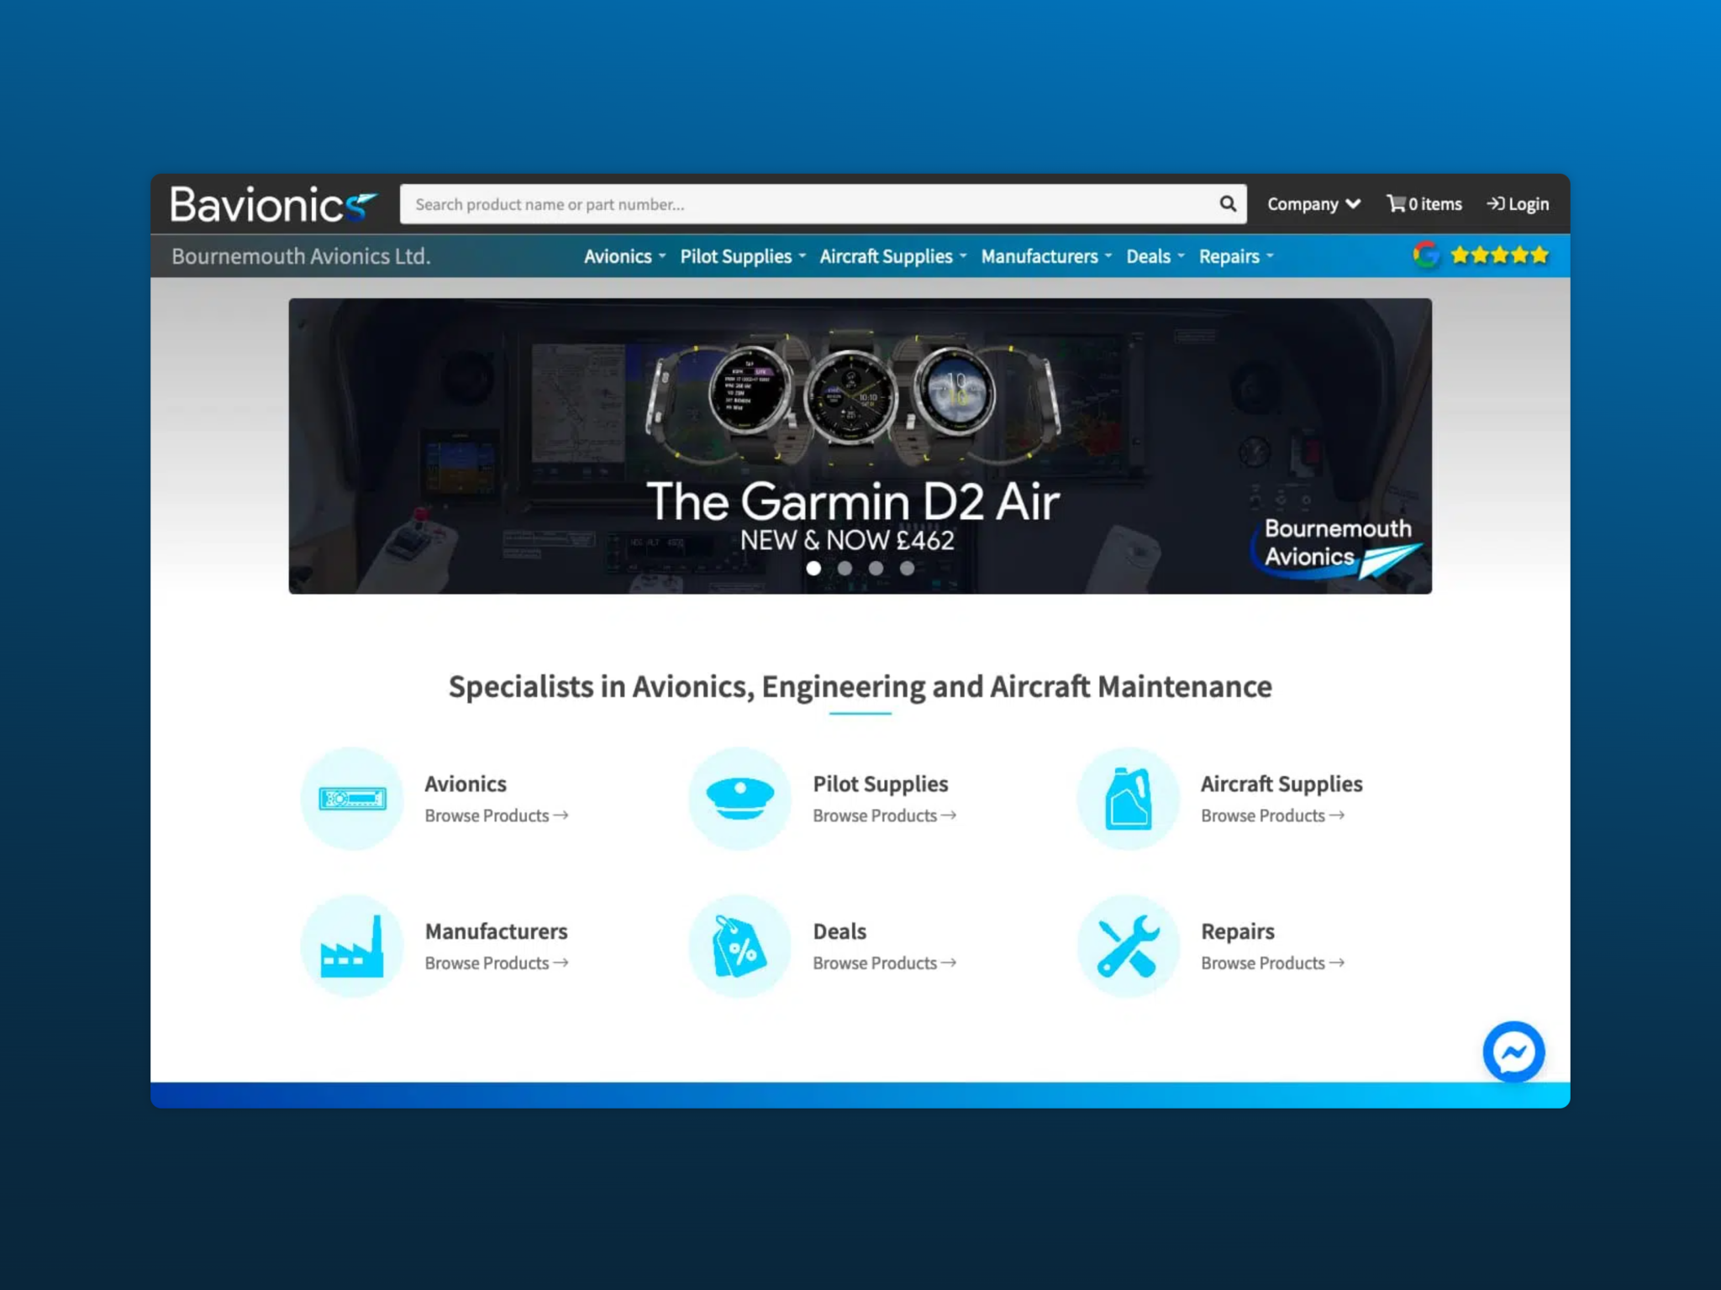The width and height of the screenshot is (1721, 1290).
Task: Expand the Repairs nav menu
Action: point(1236,256)
